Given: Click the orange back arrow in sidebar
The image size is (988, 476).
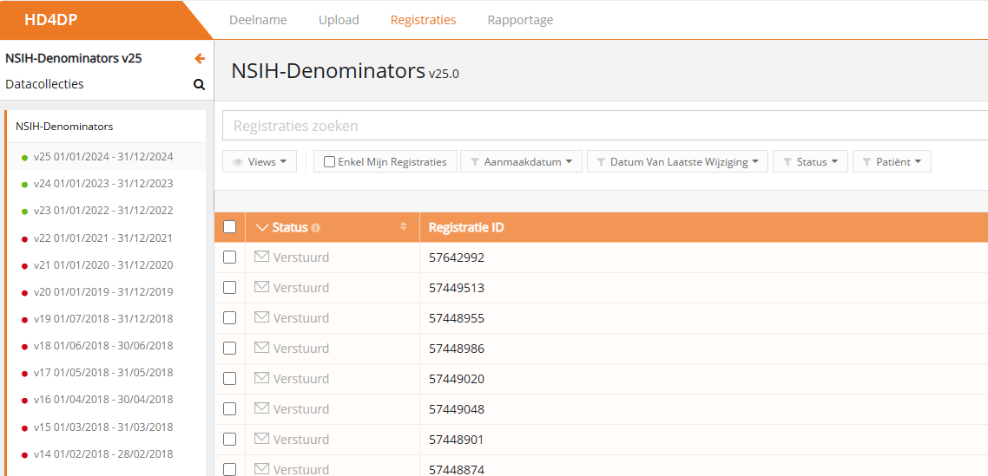Looking at the screenshot, I should pyautogui.click(x=200, y=59).
